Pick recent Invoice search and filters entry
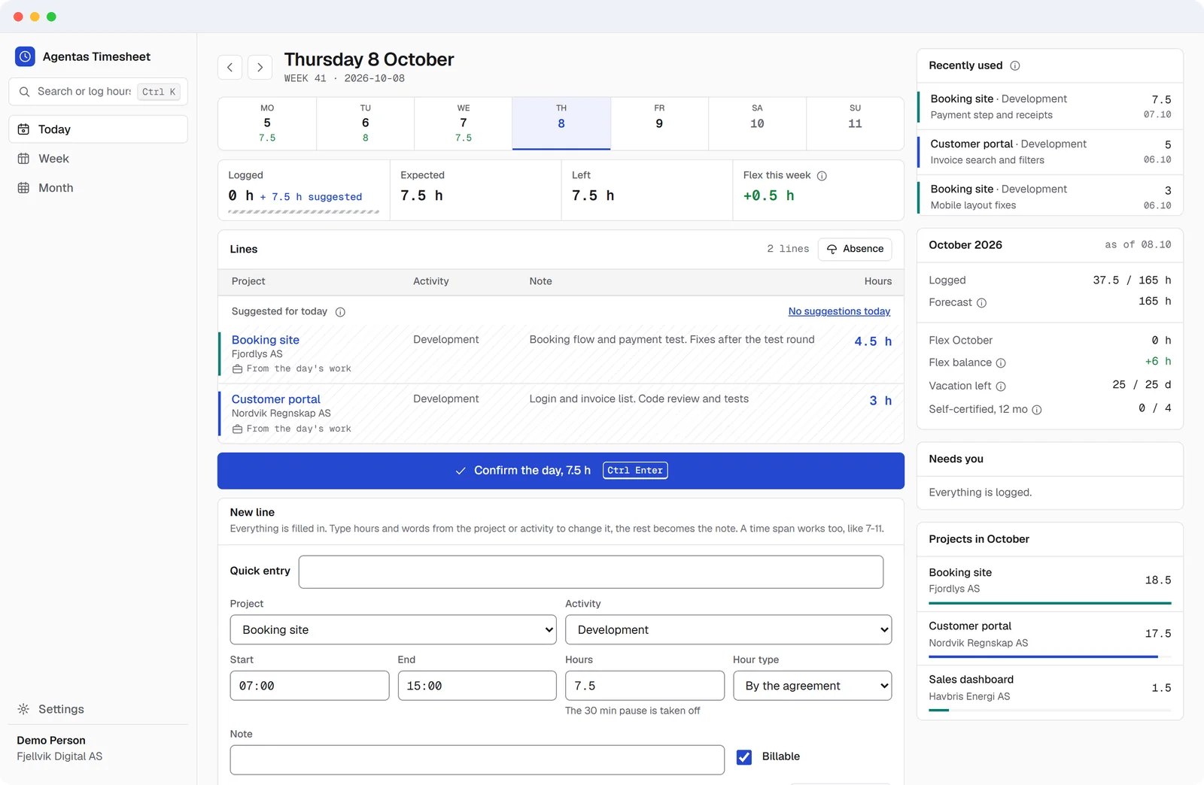The image size is (1204, 785). click(1050, 152)
